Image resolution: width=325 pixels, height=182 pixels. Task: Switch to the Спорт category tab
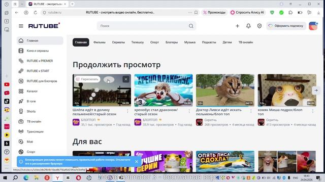coord(154,42)
